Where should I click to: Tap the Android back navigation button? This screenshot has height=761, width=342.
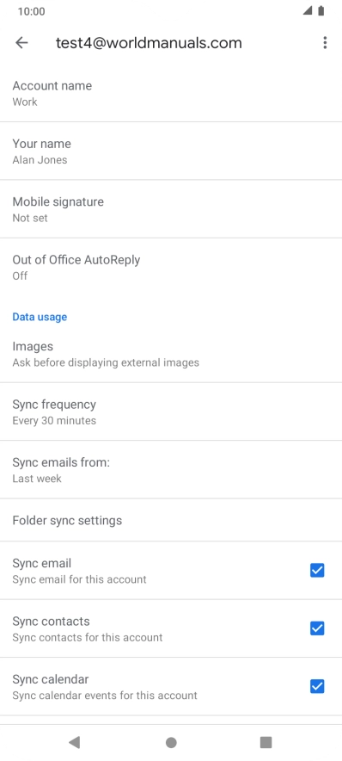click(x=74, y=741)
